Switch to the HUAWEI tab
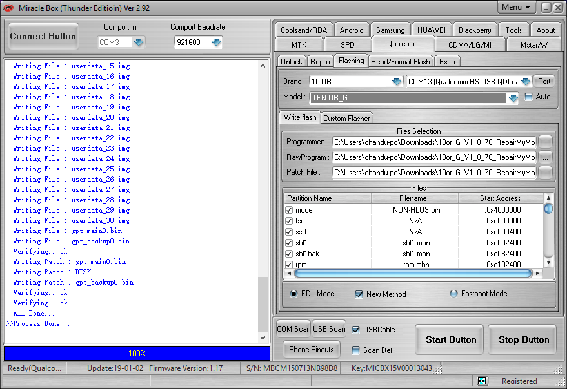Screen dimensions: 567x389 [x=432, y=30]
